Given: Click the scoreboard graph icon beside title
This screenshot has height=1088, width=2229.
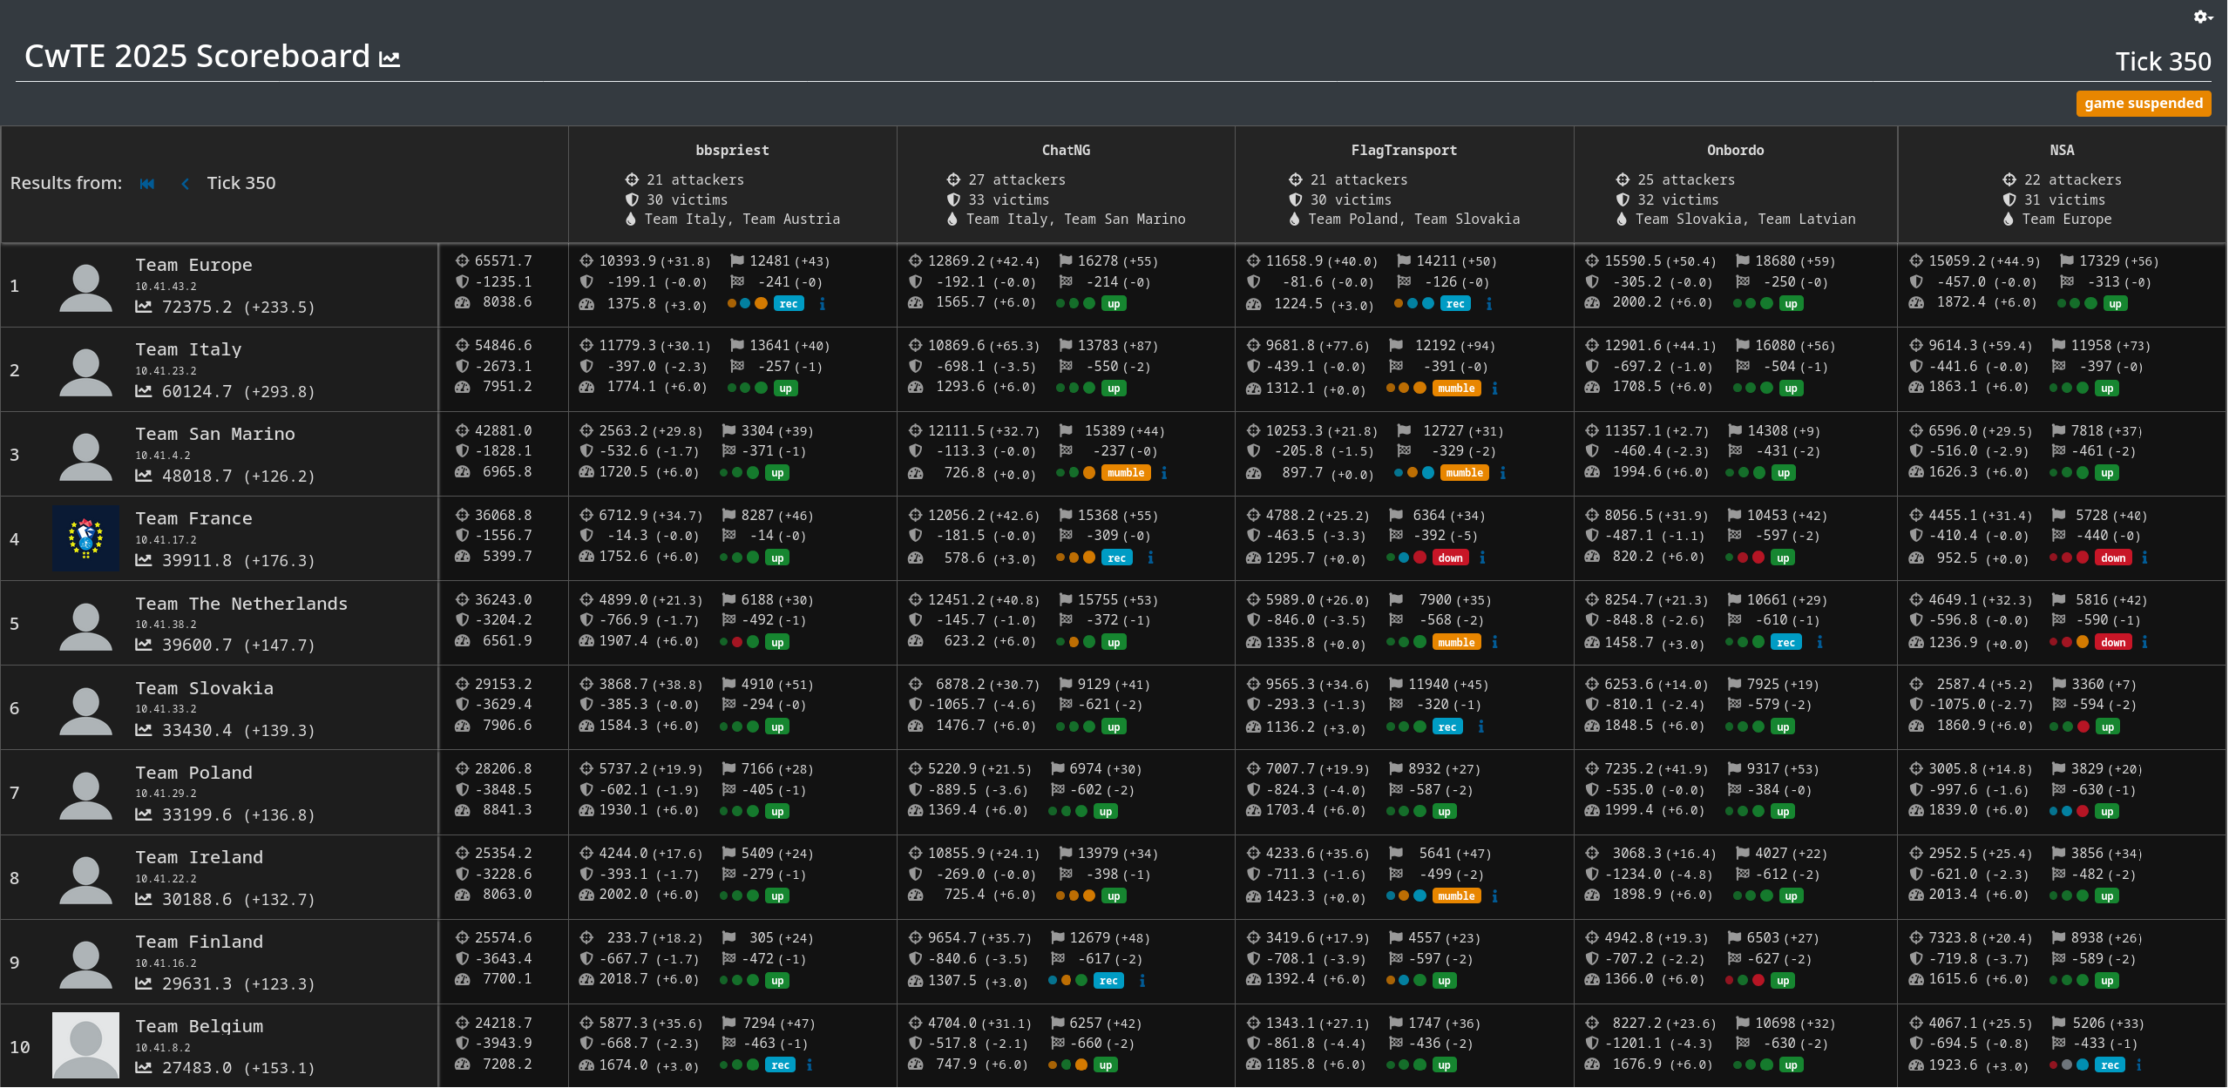Looking at the screenshot, I should [390, 59].
